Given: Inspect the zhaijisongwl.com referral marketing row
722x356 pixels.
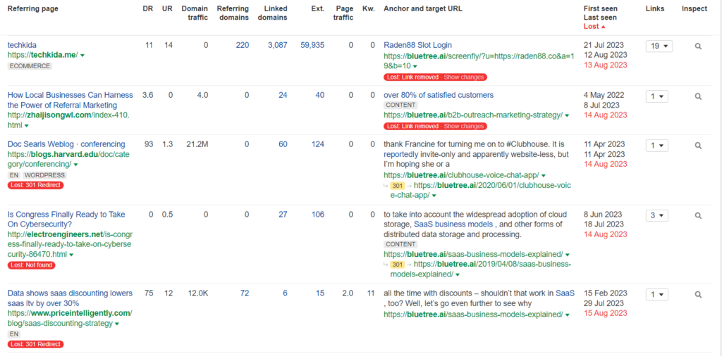Looking at the screenshot, I should point(698,96).
